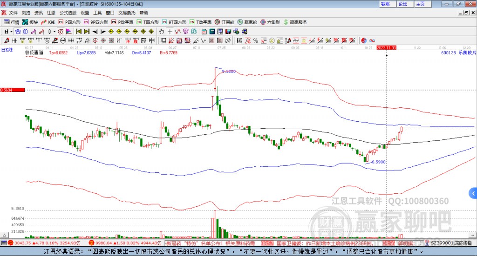Open the 设置 menu

point(85,13)
